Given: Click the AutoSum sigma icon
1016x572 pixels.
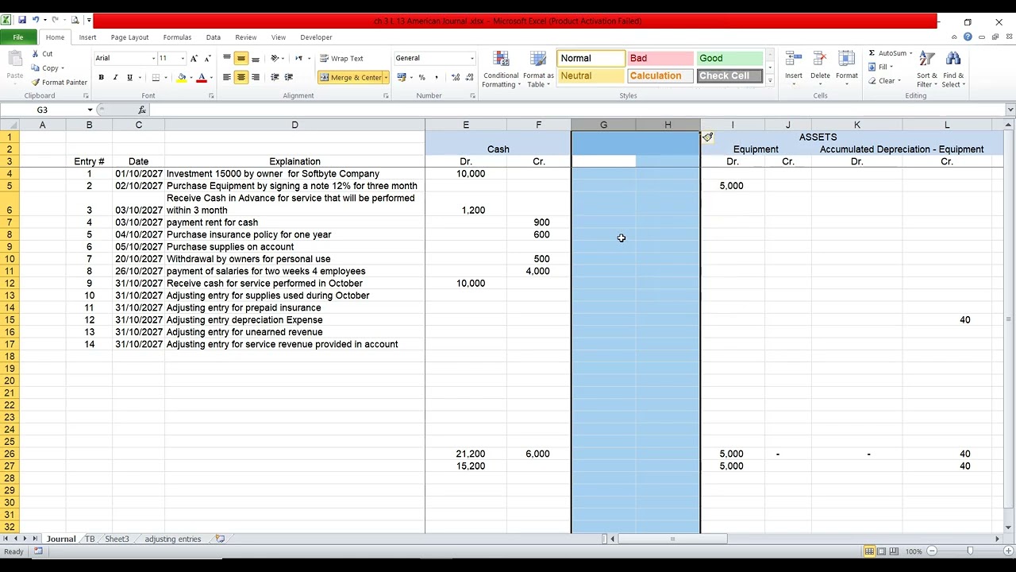Looking at the screenshot, I should 872,53.
